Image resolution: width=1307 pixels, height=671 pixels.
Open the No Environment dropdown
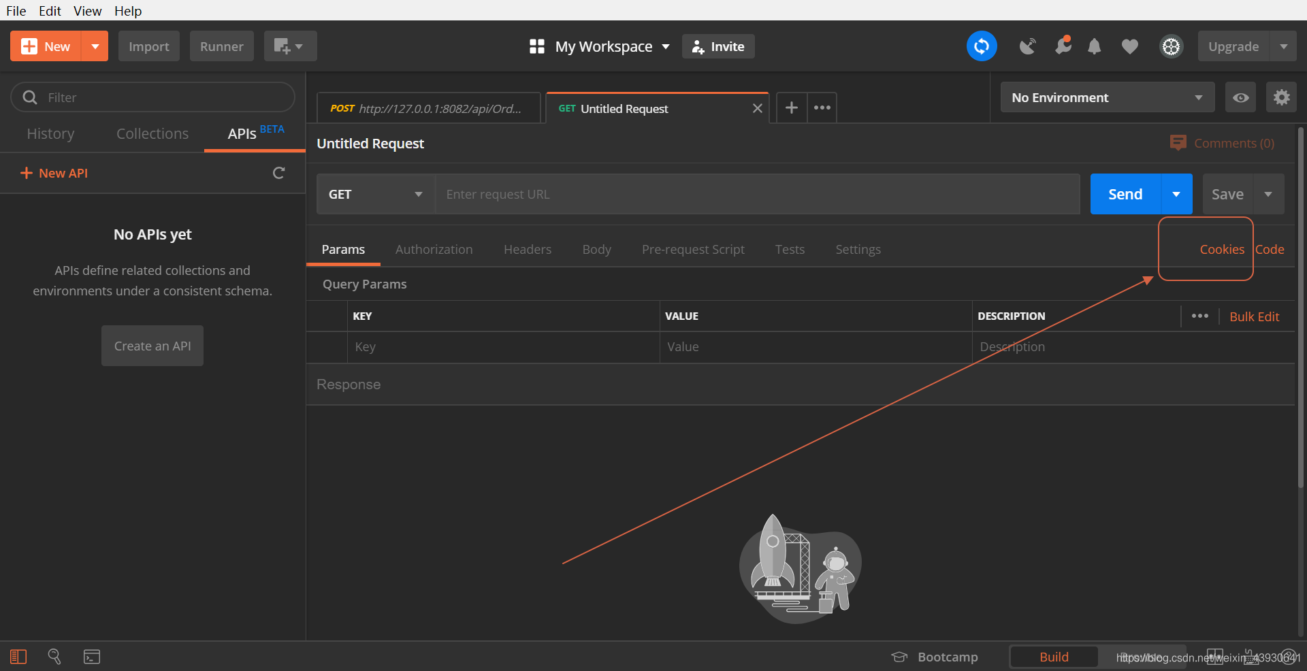(1107, 97)
